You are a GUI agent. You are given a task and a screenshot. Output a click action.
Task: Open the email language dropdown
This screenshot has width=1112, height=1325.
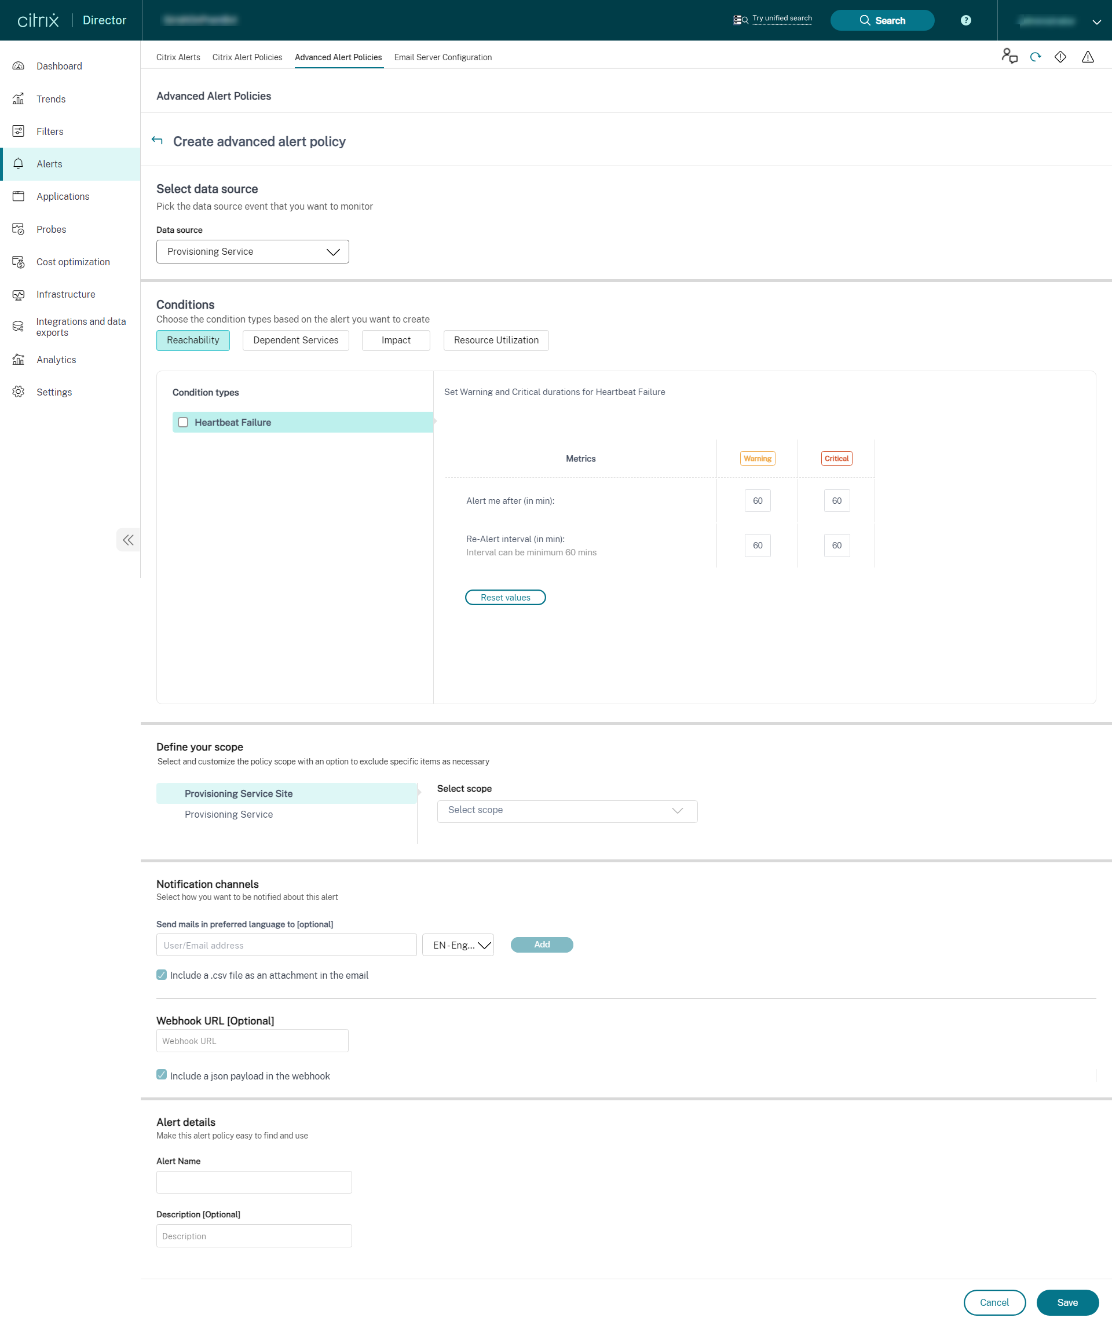pyautogui.click(x=458, y=945)
